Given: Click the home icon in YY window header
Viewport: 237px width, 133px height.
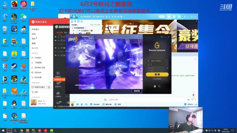Looking at the screenshot, I should click(x=74, y=16).
